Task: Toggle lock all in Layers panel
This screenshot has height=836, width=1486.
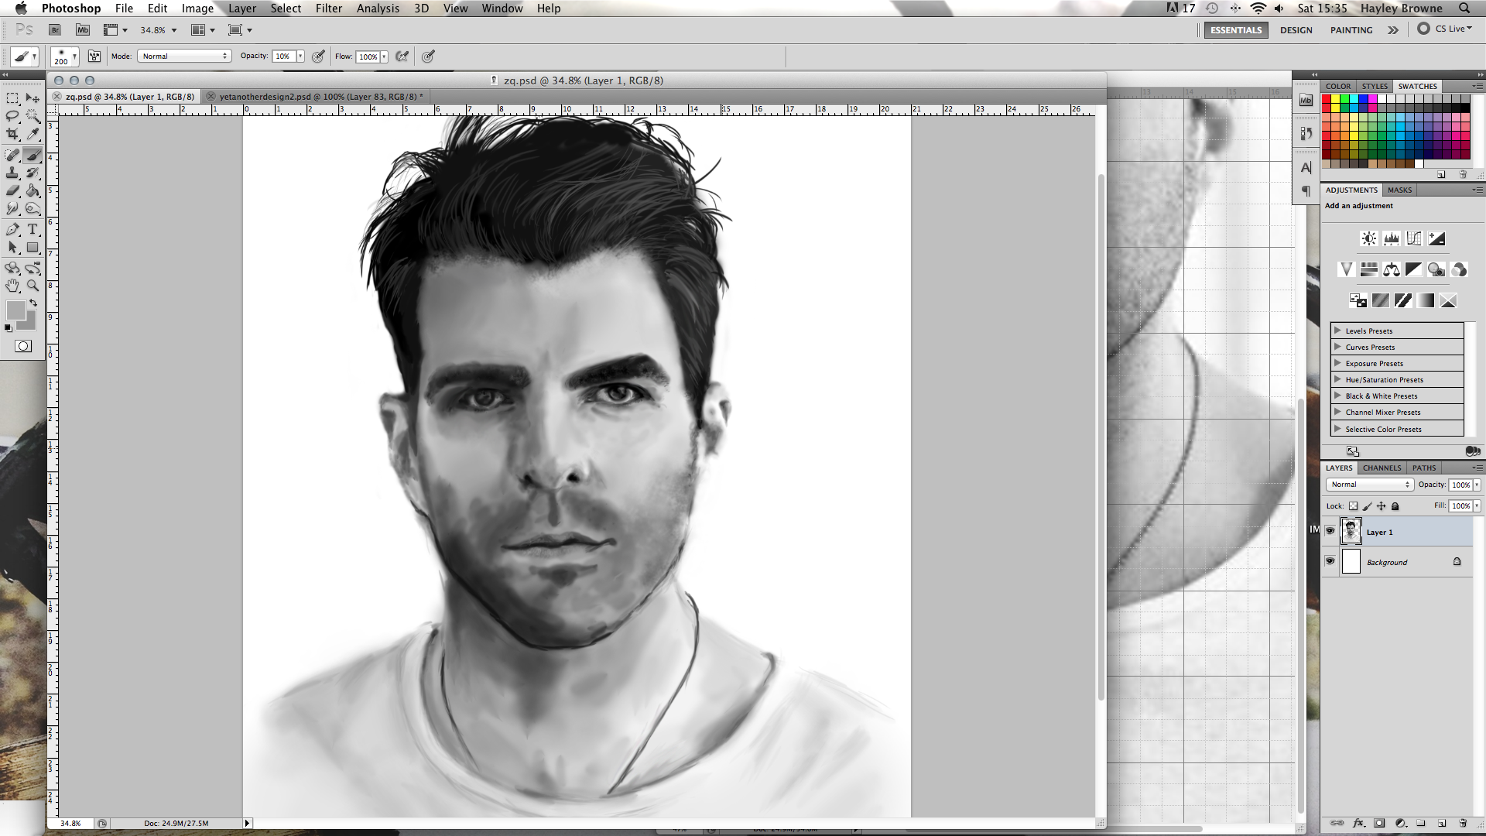Action: 1395,506
